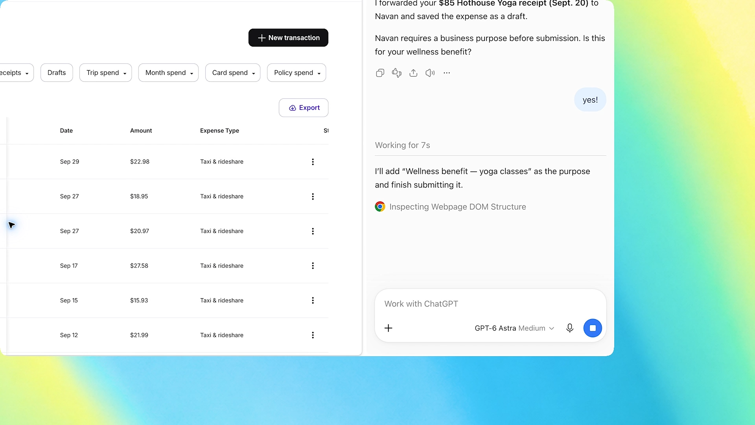Sort by the Expense Type column header
This screenshot has width=755, height=425.
(x=219, y=131)
